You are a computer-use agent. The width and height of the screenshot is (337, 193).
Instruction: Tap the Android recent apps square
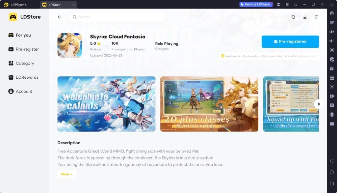coord(332,183)
